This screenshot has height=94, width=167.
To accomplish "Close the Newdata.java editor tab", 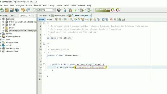I will [x=67, y=15].
